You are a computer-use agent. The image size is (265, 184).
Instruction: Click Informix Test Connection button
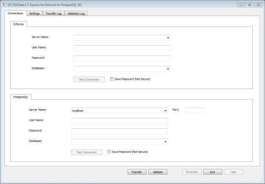click(89, 79)
